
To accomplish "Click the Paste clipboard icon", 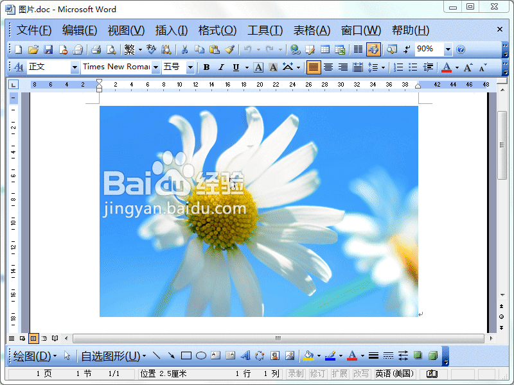I will (x=214, y=50).
